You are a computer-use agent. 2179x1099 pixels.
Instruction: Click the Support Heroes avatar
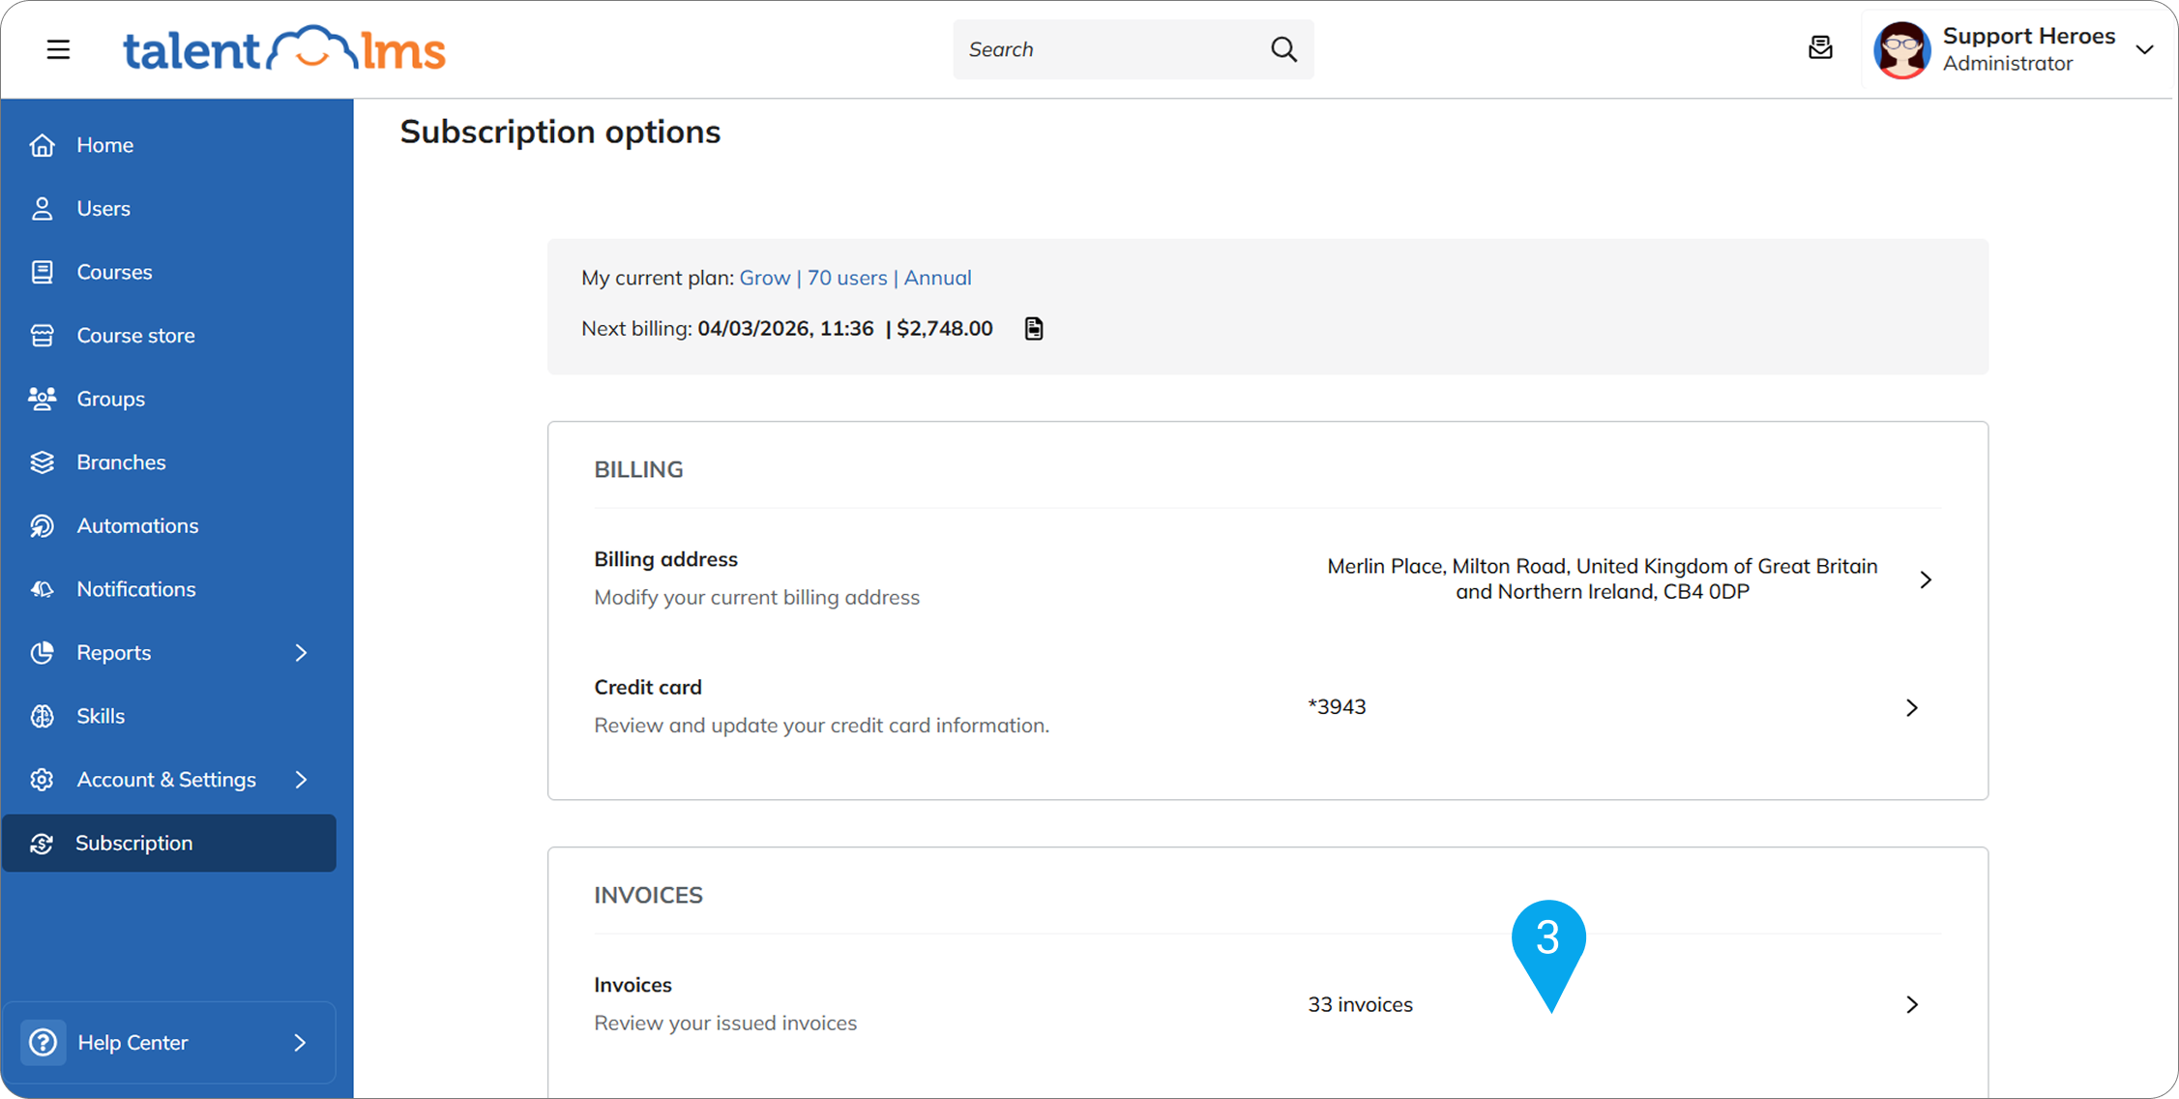(x=1901, y=49)
